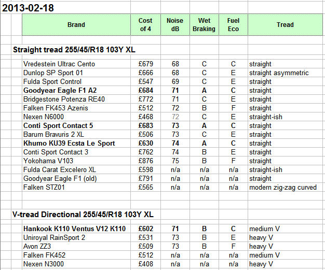This screenshot has height=270, width=325.
Task: Click the Fuel Eco header
Action: pos(233,25)
